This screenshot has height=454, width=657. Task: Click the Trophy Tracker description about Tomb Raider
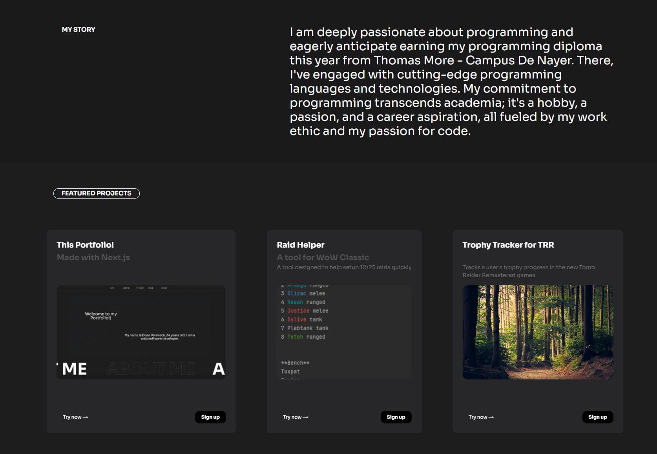[529, 271]
